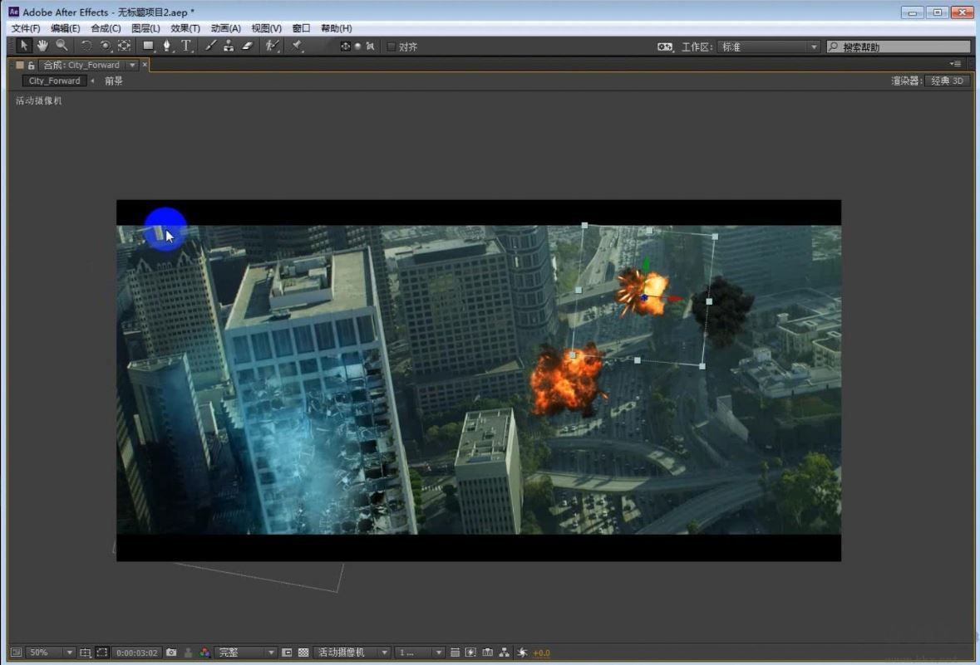This screenshot has width=980, height=665.
Task: Open the 完整 resolution dropdown
Action: tap(245, 653)
